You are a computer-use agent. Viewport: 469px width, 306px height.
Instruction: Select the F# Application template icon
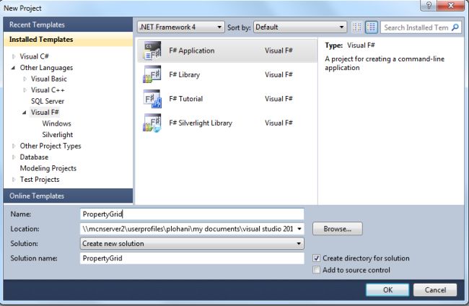[x=152, y=51]
